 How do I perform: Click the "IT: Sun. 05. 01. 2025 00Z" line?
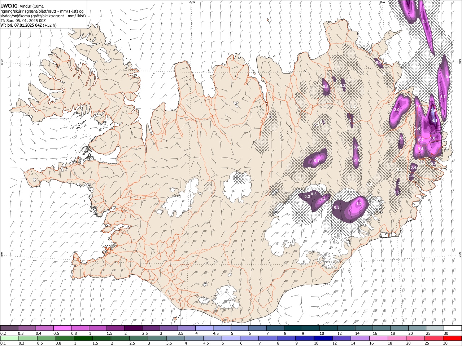23,21
